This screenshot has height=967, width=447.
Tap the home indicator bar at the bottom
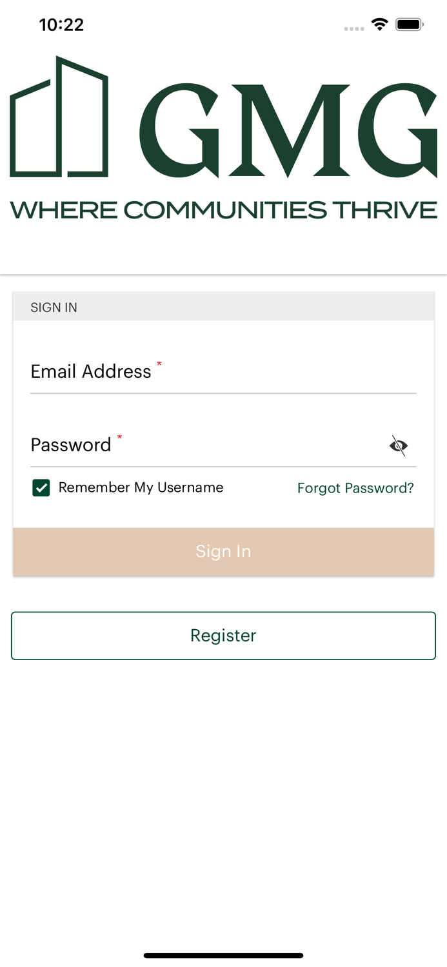pos(223,955)
